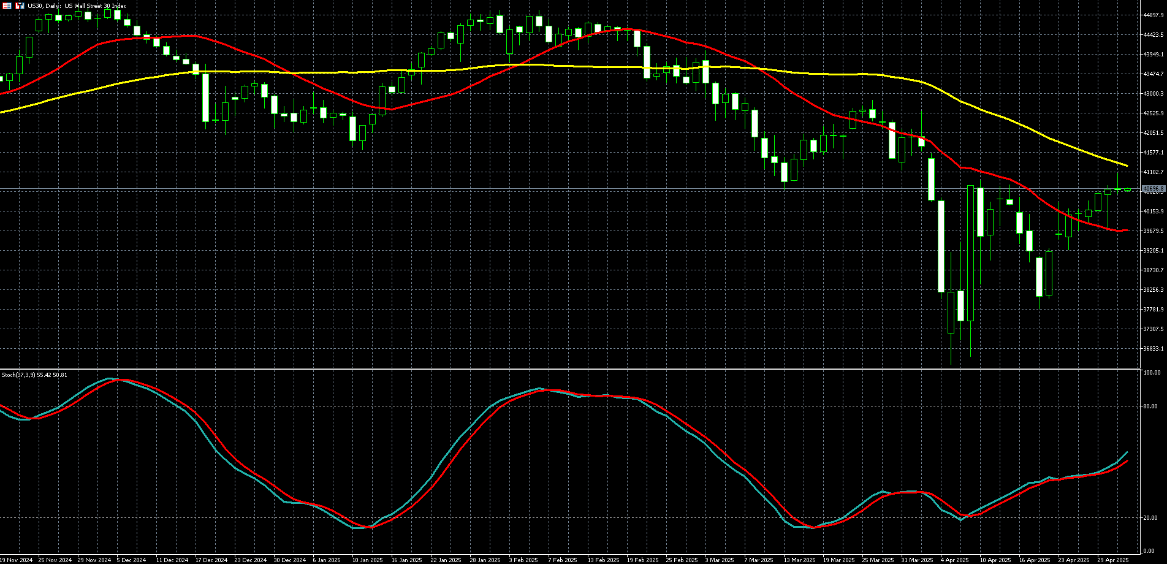Click the 3 Feb 2025 date label

[524, 560]
